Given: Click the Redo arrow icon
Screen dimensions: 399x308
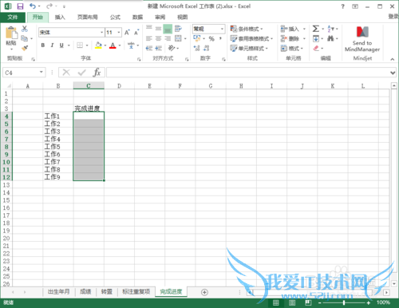Looking at the screenshot, I should click(x=49, y=6).
